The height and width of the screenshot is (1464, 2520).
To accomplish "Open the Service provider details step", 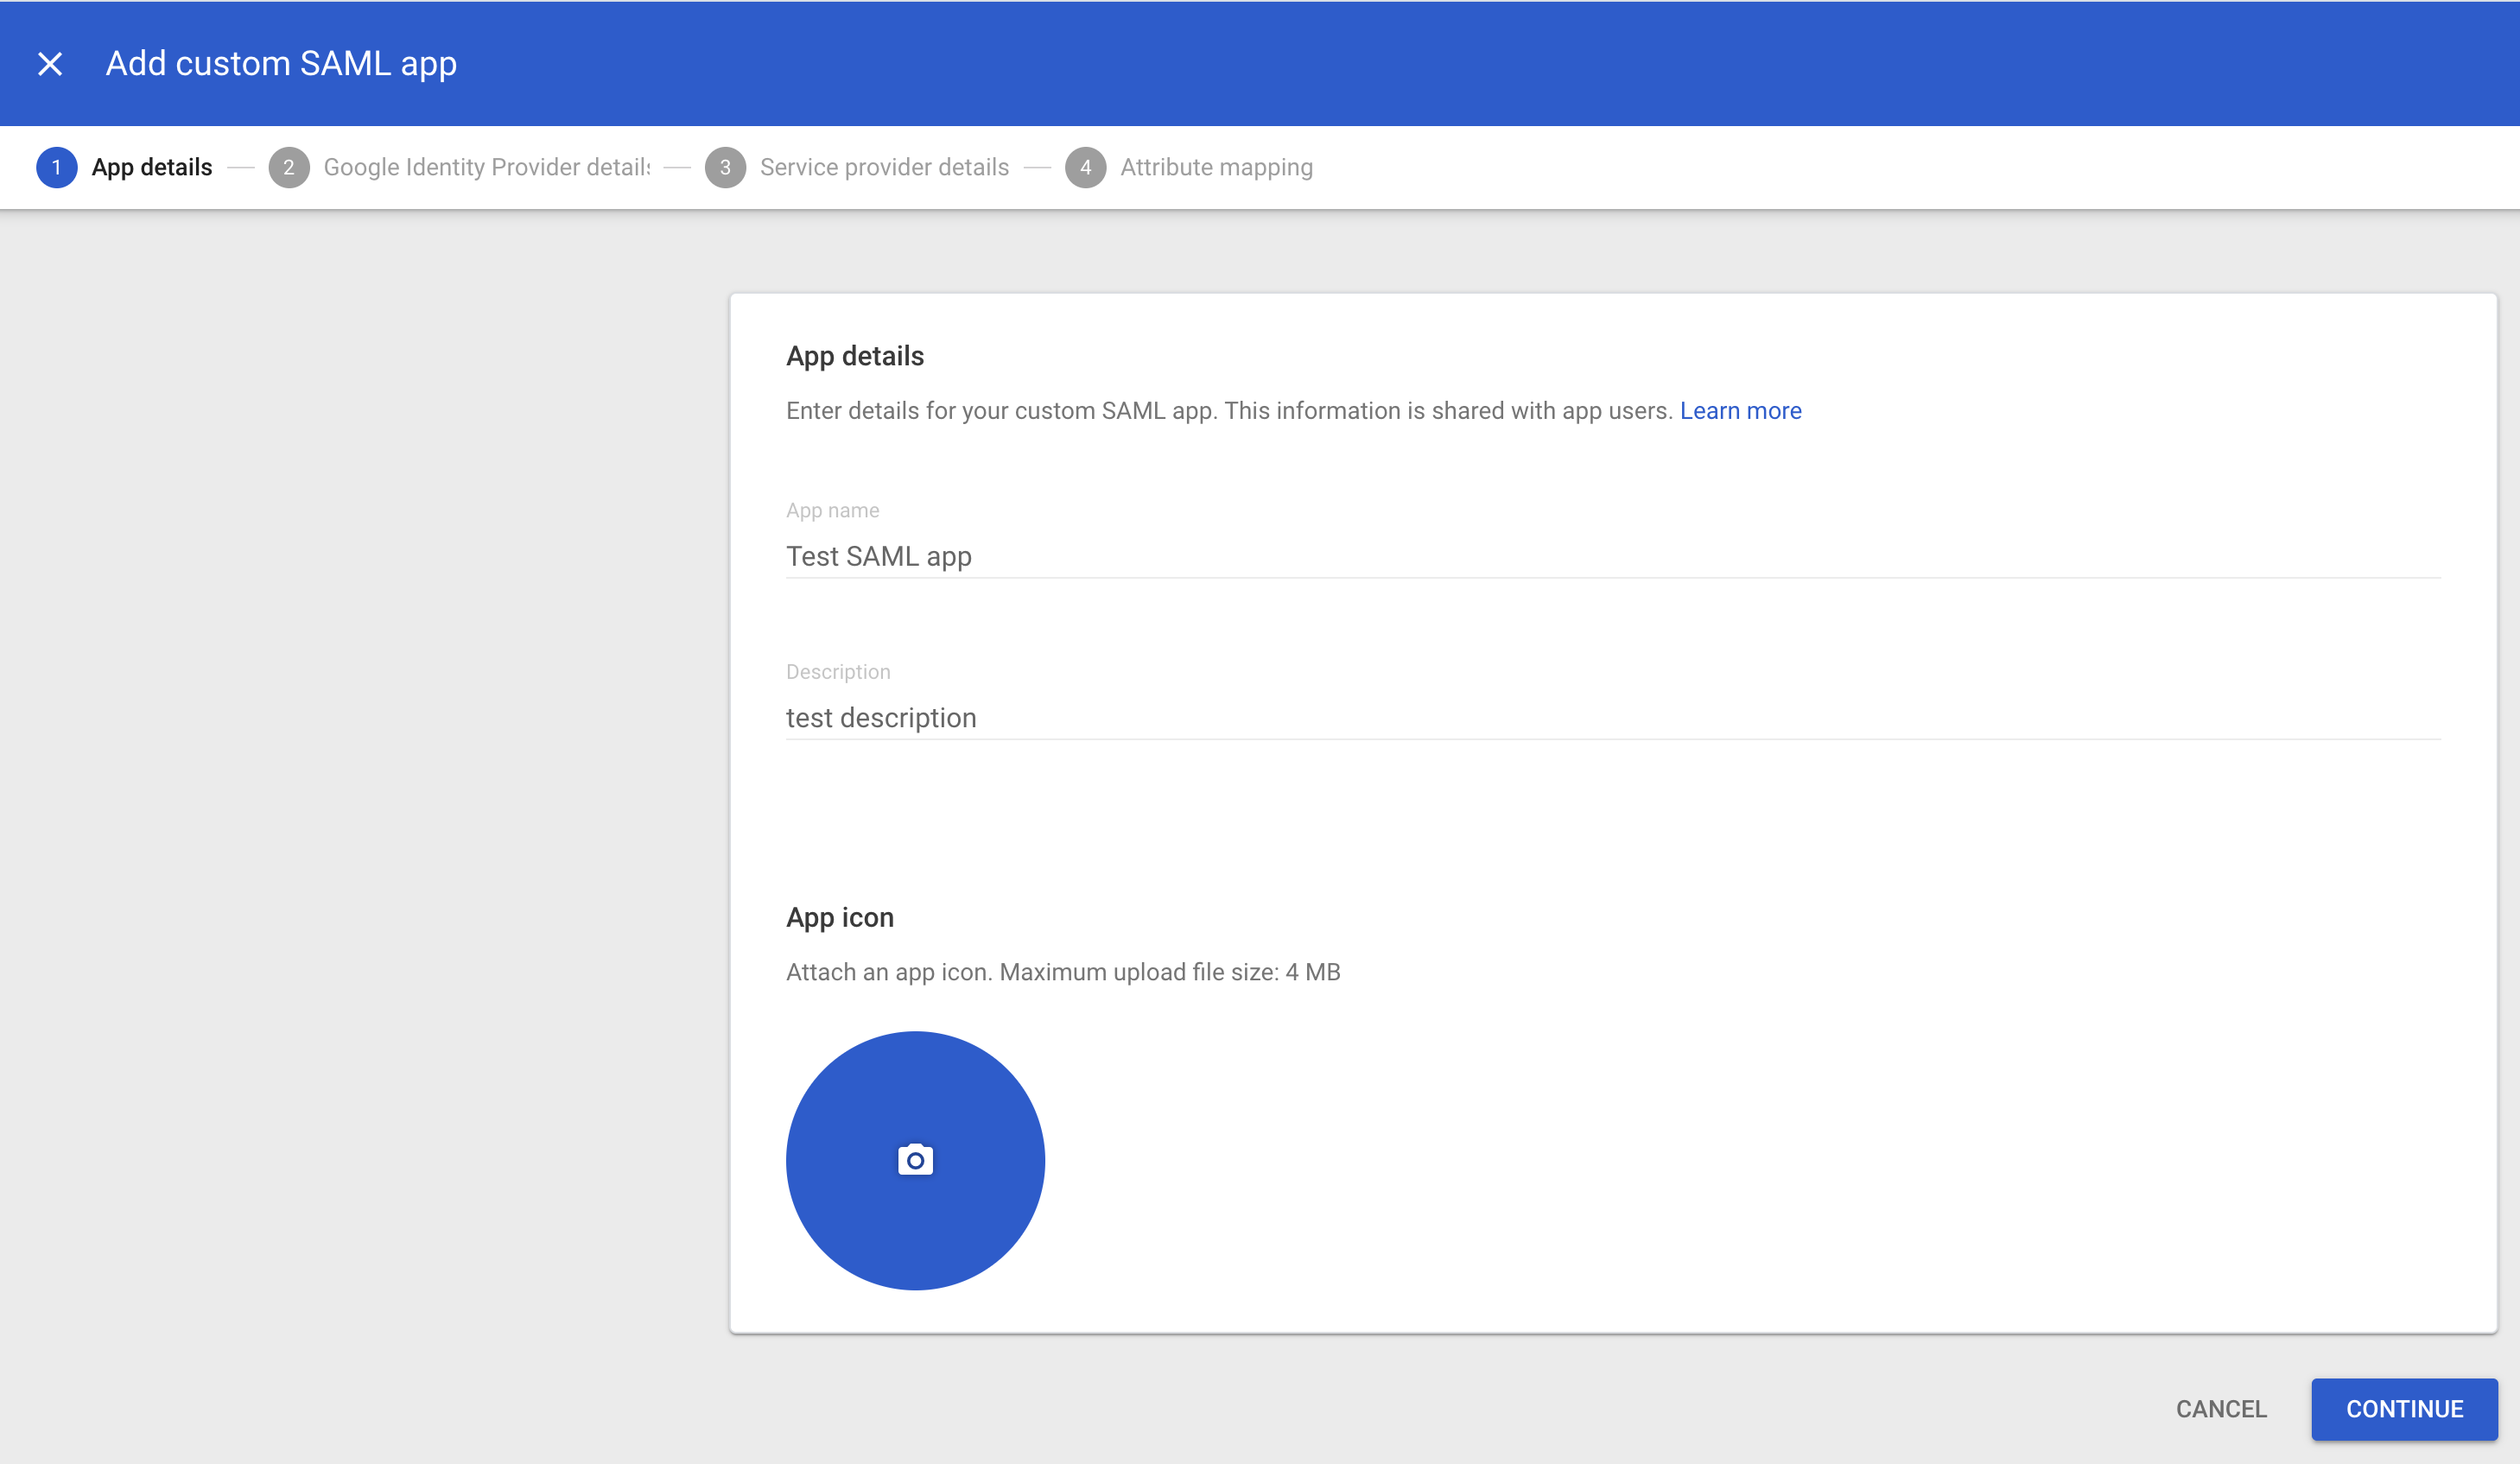I will pyautogui.click(x=884, y=167).
